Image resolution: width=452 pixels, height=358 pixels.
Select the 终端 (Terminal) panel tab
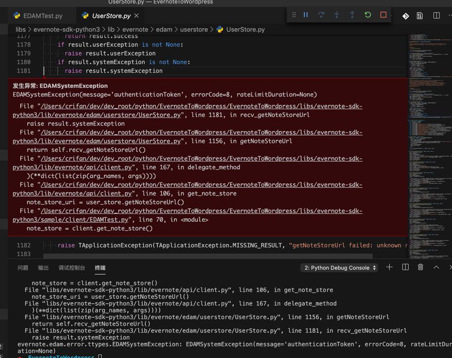[x=100, y=268]
